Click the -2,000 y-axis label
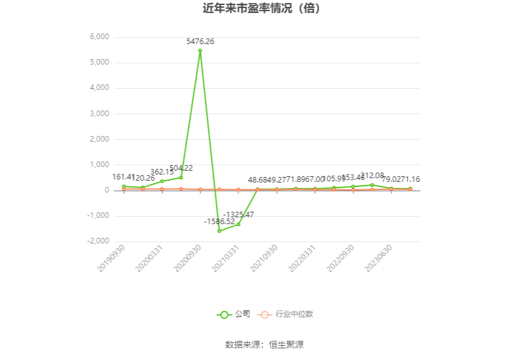 point(98,242)
